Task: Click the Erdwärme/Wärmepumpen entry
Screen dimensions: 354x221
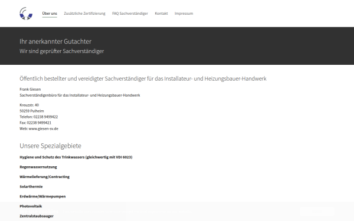Action: [x=42, y=196]
